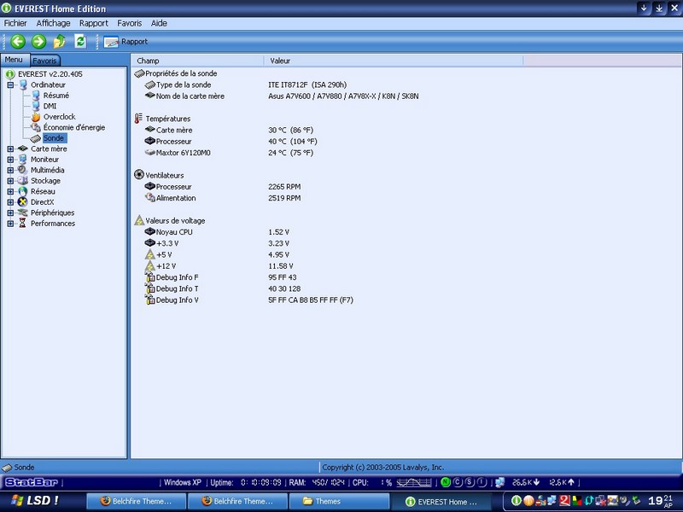
Task: Collapse the Ordinateur tree node
Action: click(x=10, y=85)
